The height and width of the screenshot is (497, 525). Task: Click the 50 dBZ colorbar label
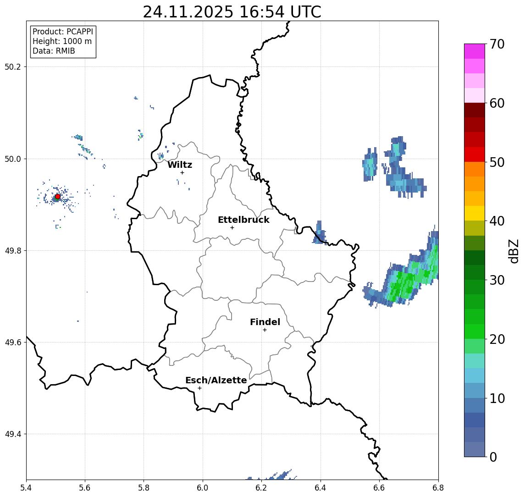coord(497,162)
